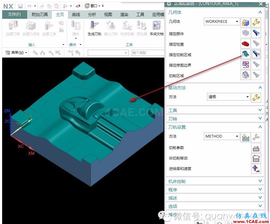Open the 菜单(M) menu button
The width and height of the screenshot is (270, 224).
point(16,53)
